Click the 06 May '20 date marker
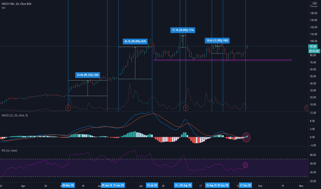The image size is (321, 189). (68, 185)
